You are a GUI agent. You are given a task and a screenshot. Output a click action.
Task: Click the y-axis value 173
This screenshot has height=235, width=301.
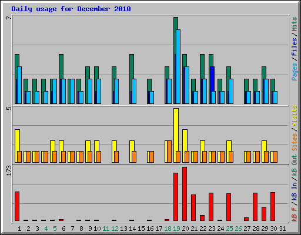pyautogui.click(x=9, y=170)
